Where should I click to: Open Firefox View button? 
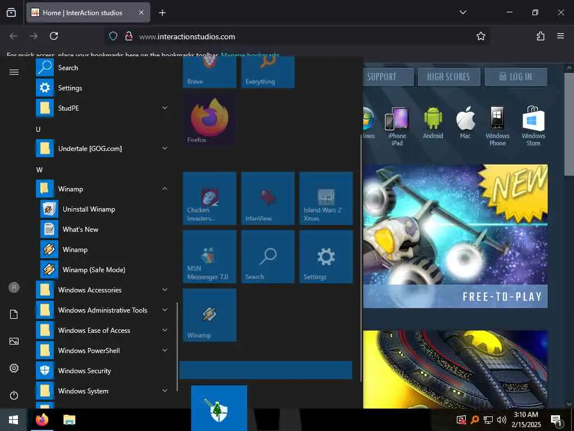(x=11, y=13)
